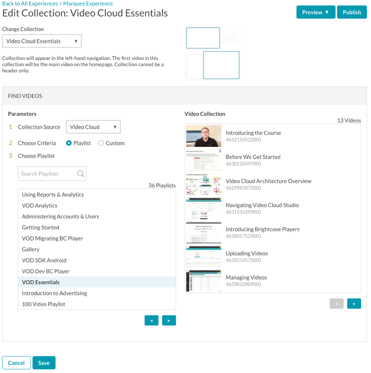371x373 pixels.
Task: Click the left navigation box in layout diagram
Action: coord(195,66)
